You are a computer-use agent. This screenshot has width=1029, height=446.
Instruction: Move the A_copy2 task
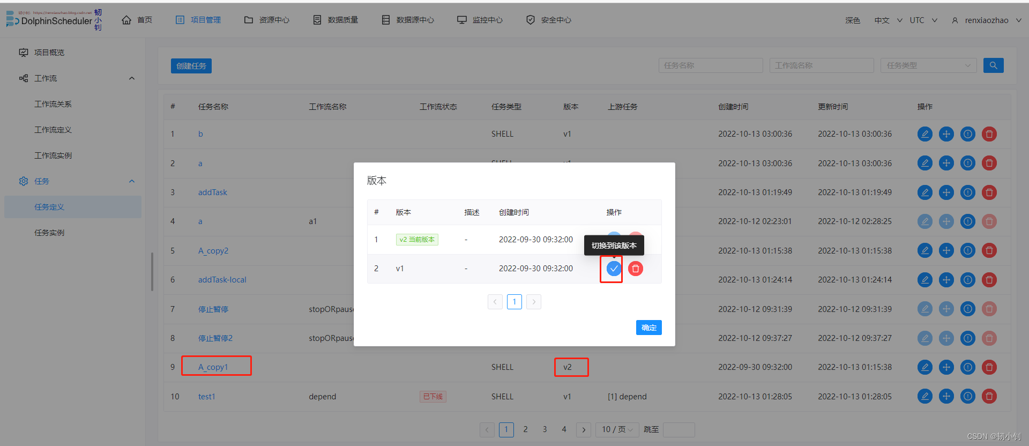click(x=946, y=250)
